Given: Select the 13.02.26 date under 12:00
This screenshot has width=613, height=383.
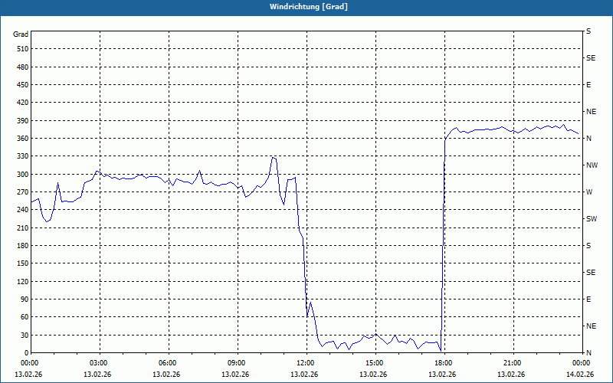Looking at the screenshot, I should pos(304,375).
